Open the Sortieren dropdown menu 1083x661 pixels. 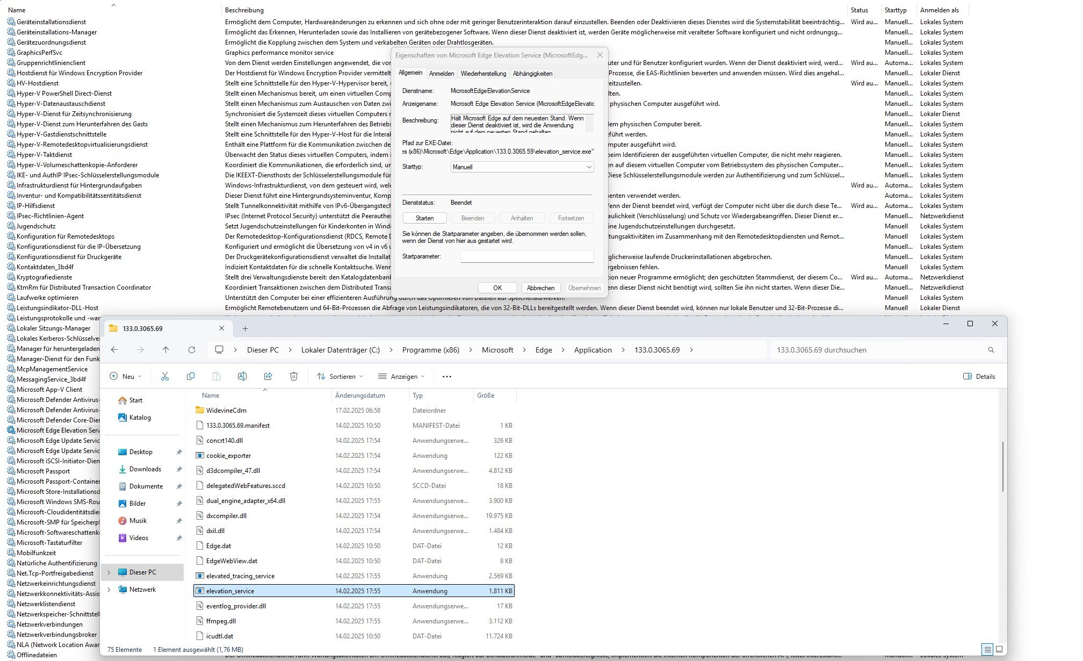340,377
